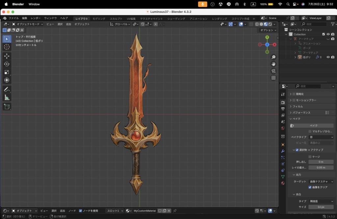Select the Annotate tool
This screenshot has height=219, width=337.
pos(7,89)
